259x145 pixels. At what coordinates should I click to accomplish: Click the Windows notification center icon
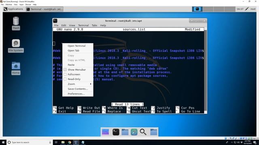point(255,142)
